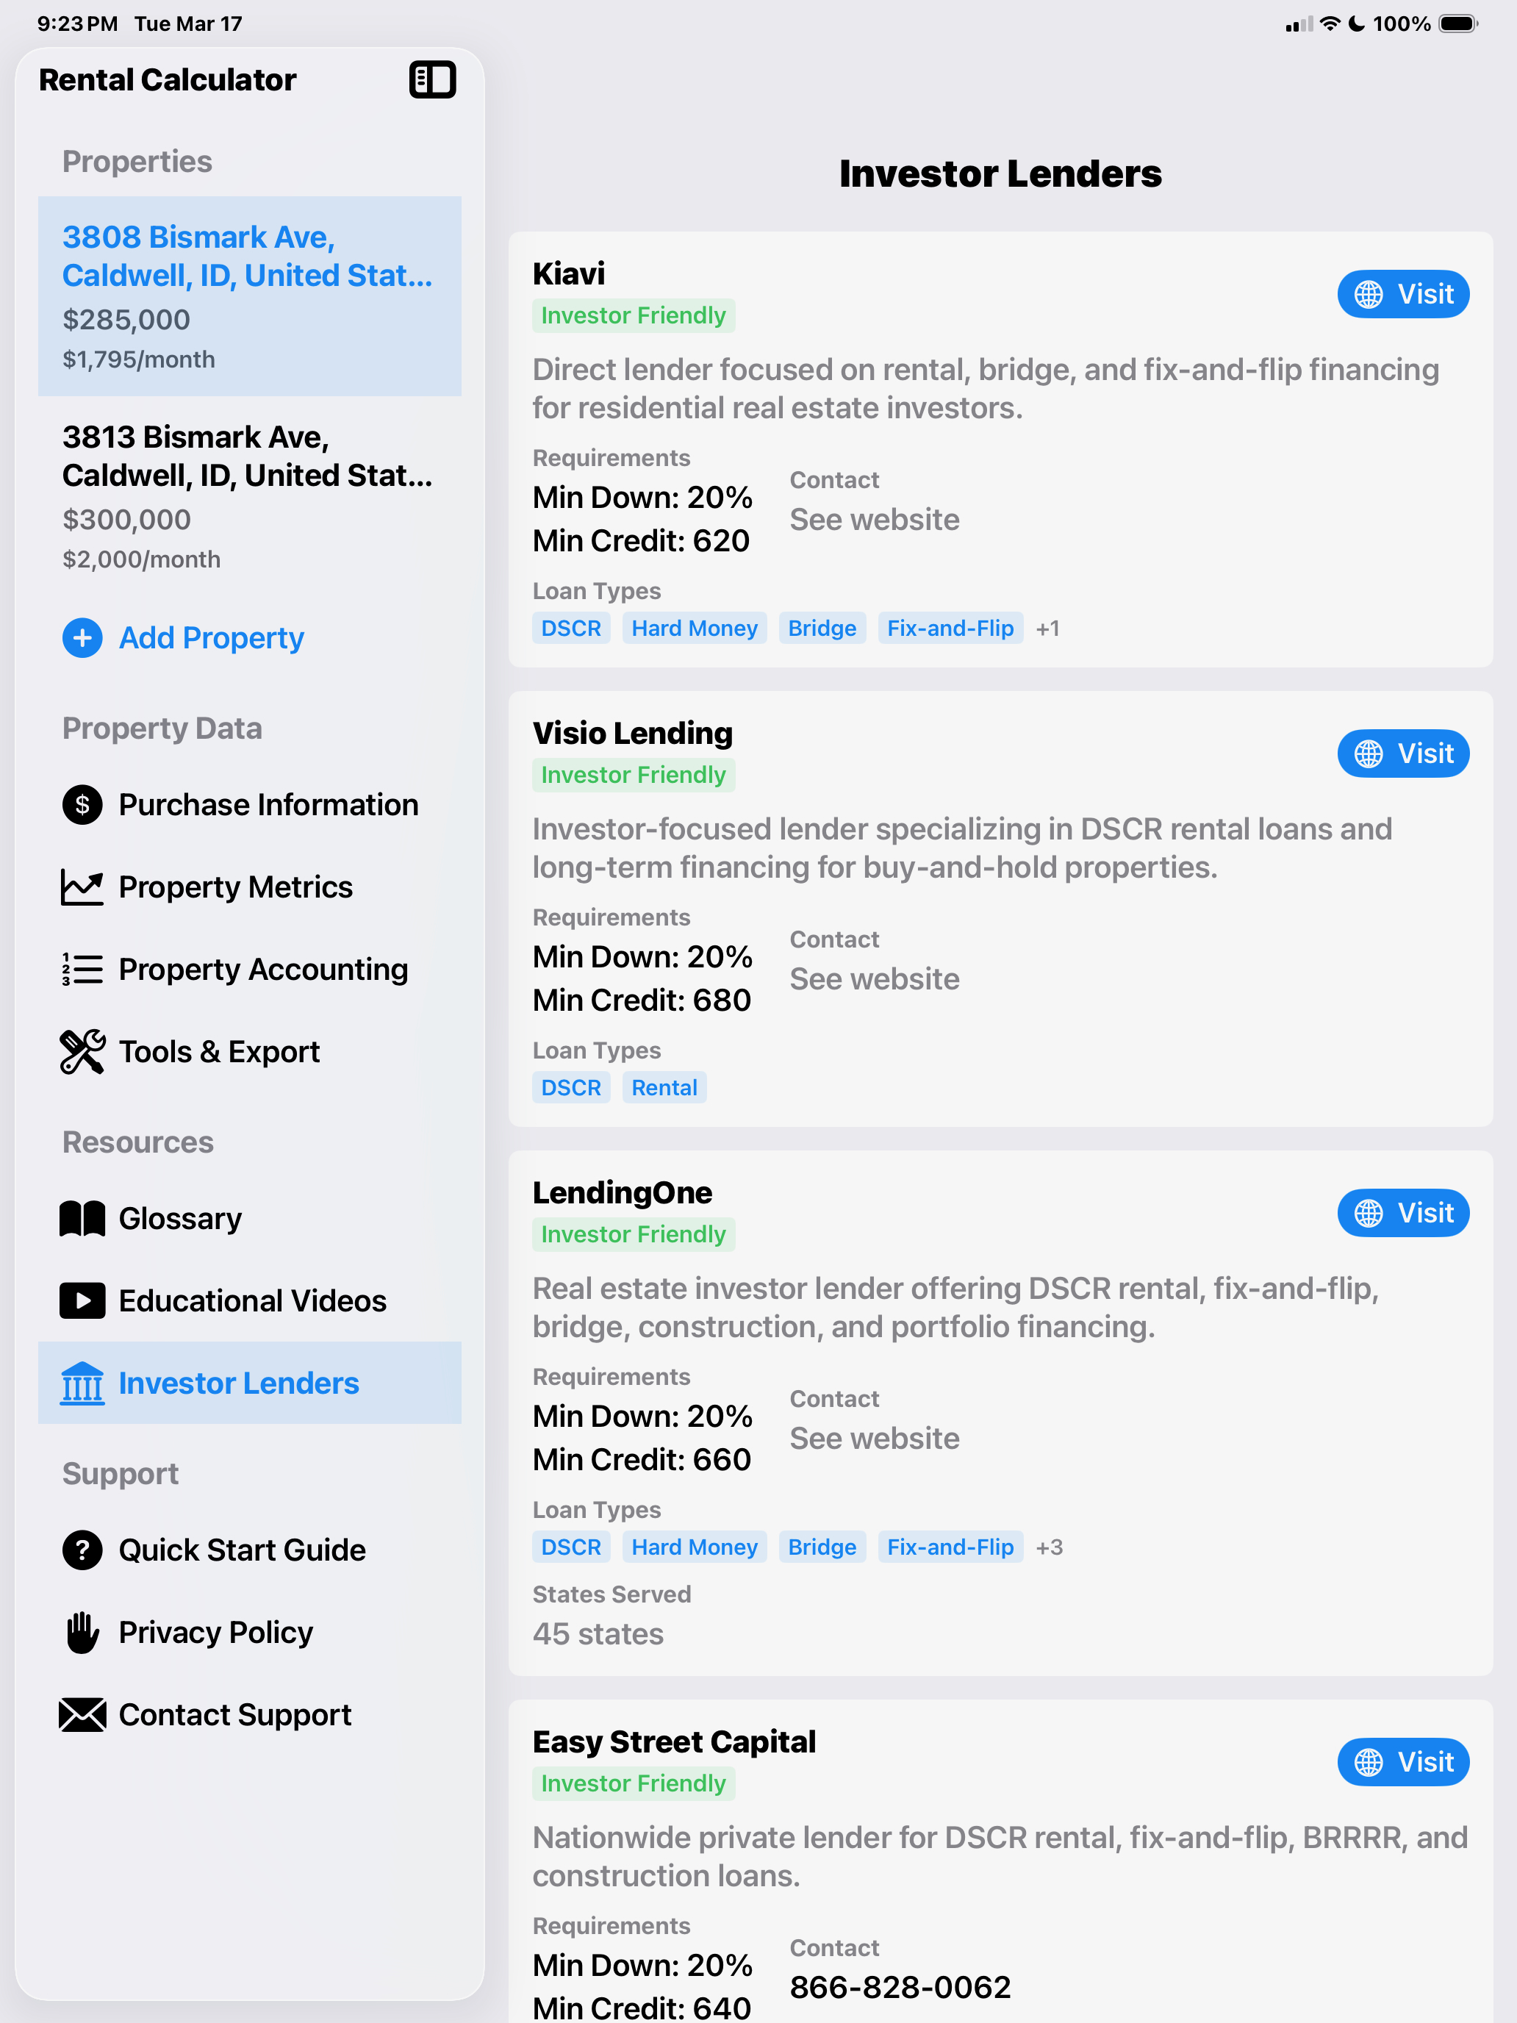This screenshot has height=2023, width=1517.
Task: Open Purchase Information via dollar icon
Action: [82, 805]
